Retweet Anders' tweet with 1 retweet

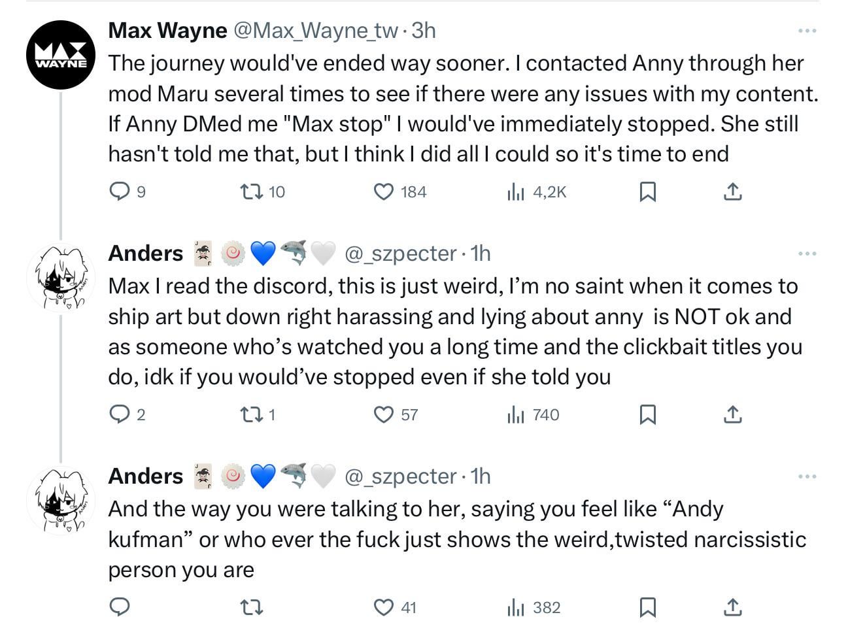tap(258, 414)
